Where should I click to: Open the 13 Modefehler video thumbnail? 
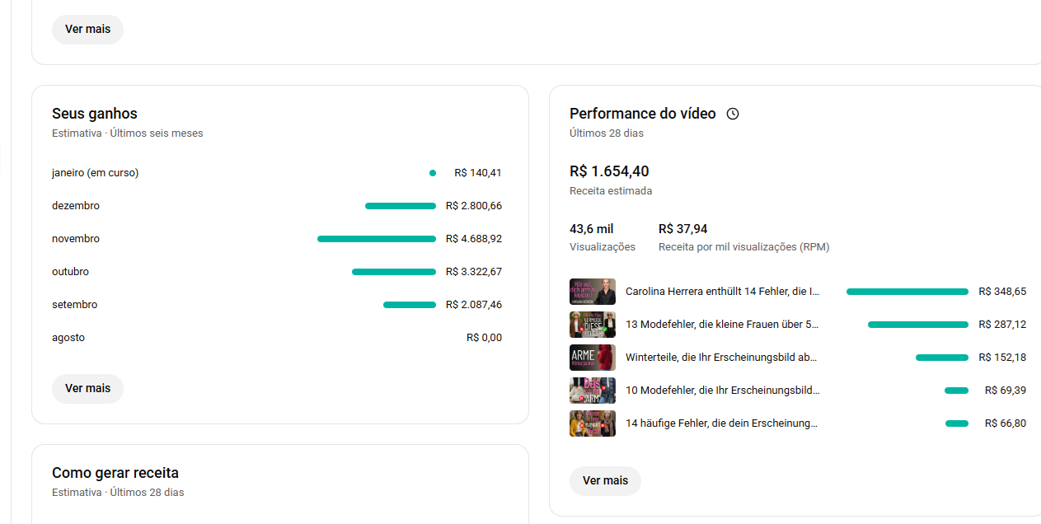tap(592, 325)
